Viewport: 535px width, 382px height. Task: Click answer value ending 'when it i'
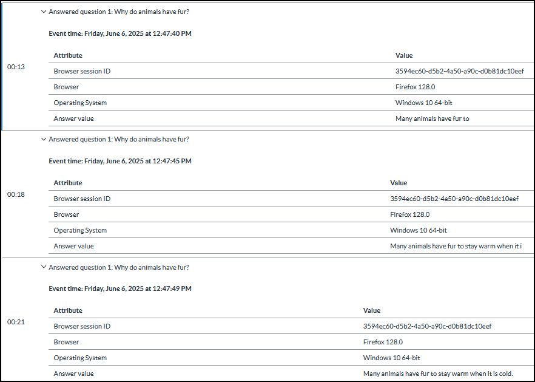(x=456, y=246)
